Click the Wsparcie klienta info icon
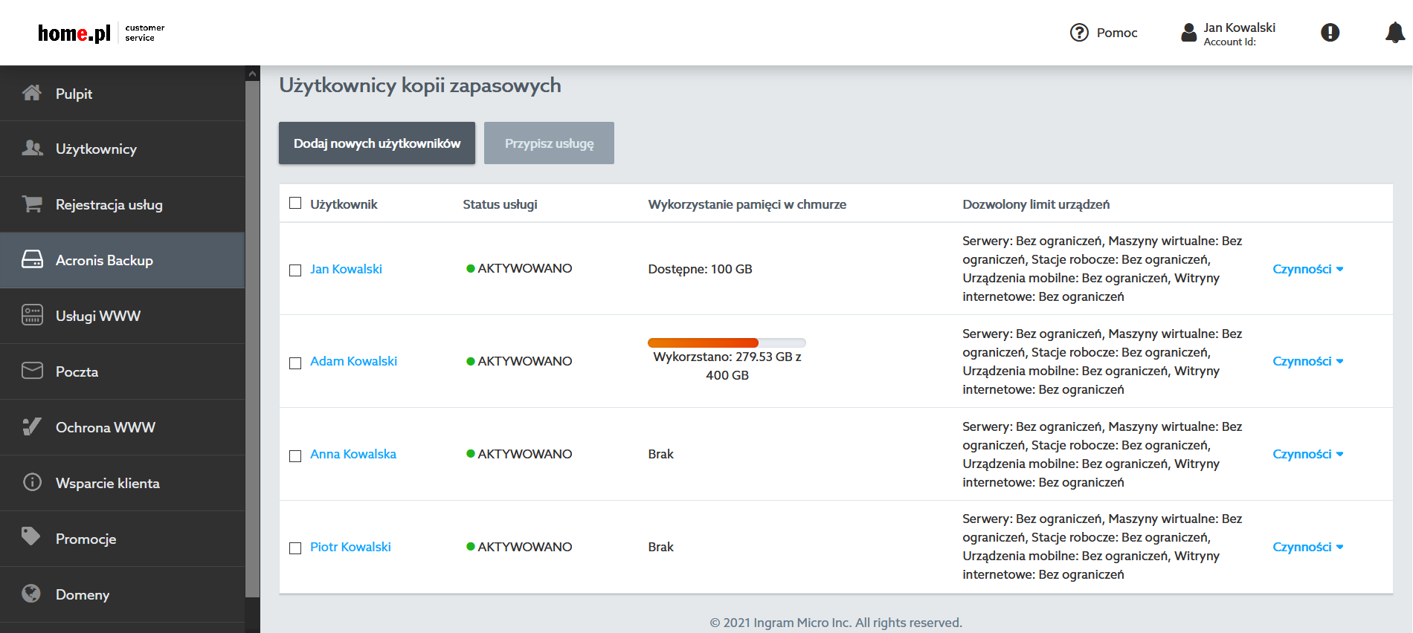The height and width of the screenshot is (633, 1413). (32, 482)
